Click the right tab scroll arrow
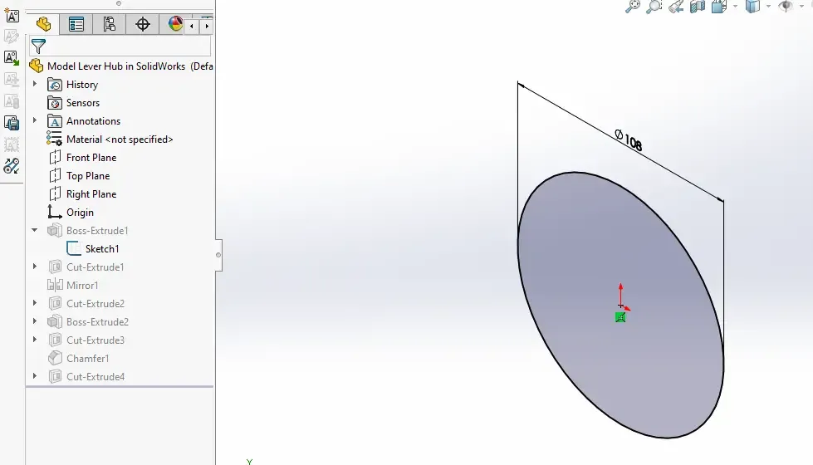This screenshot has width=813, height=465. tap(207, 26)
